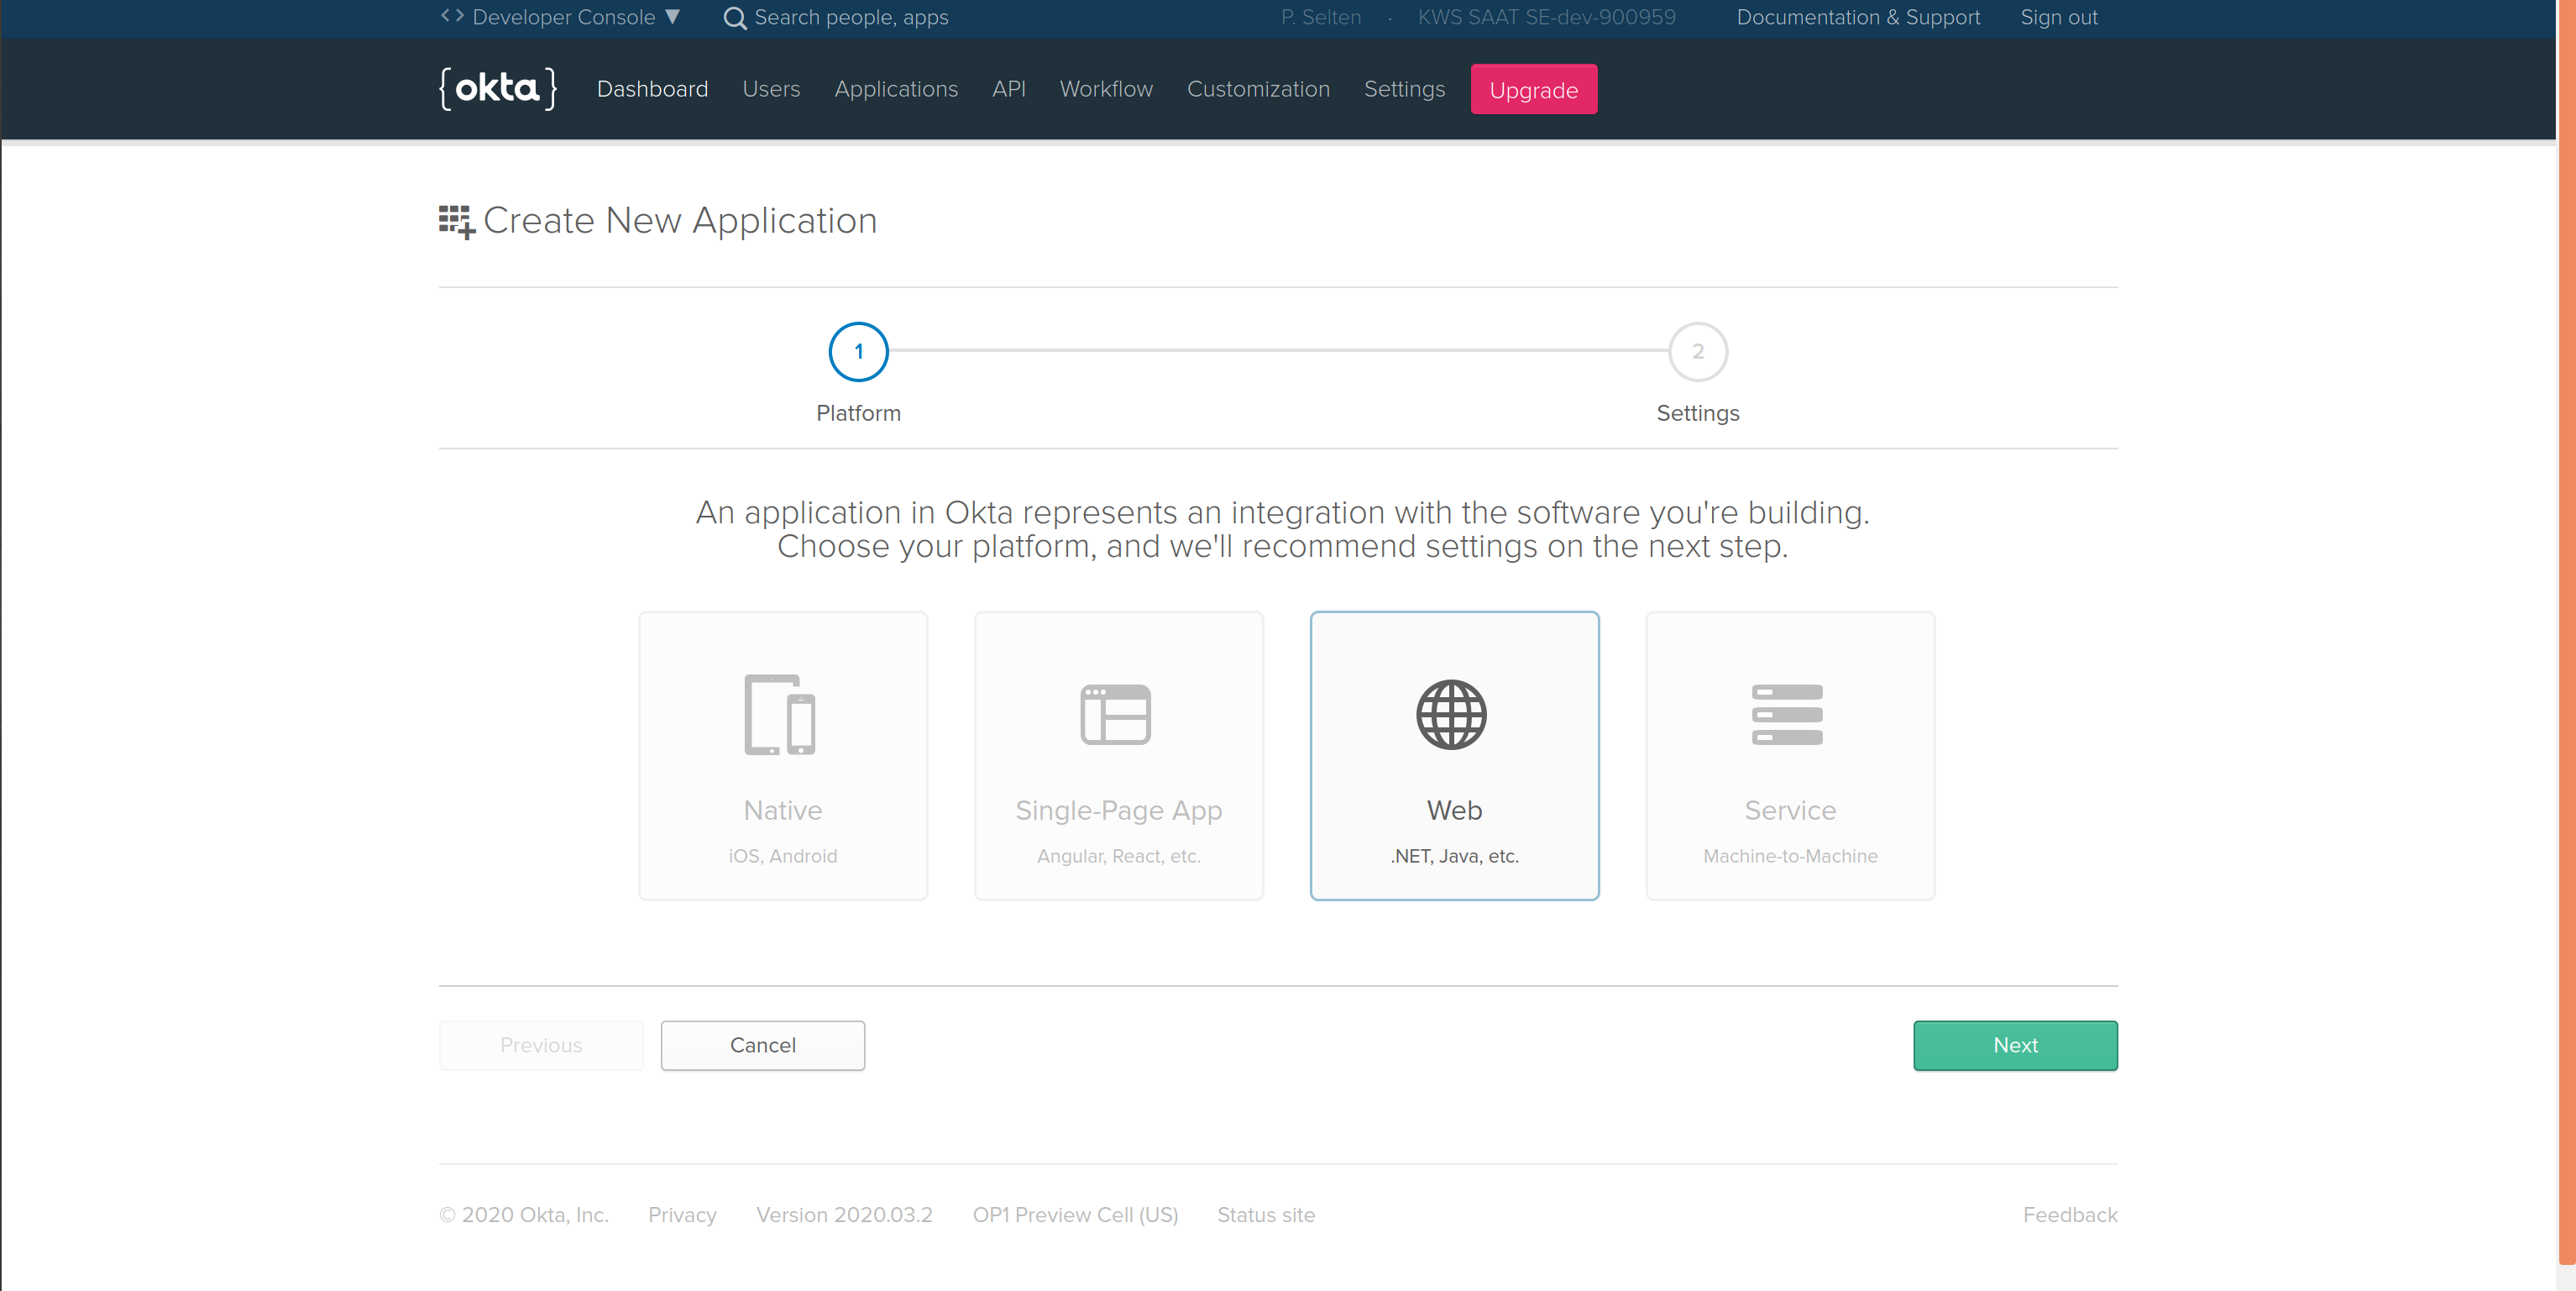Click the KWS SAAT SE-dev-900959 org name
Screen dimensions: 2576x1291
tap(1547, 17)
